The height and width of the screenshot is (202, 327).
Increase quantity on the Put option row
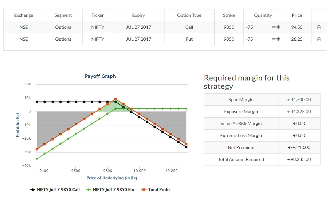[x=278, y=39]
